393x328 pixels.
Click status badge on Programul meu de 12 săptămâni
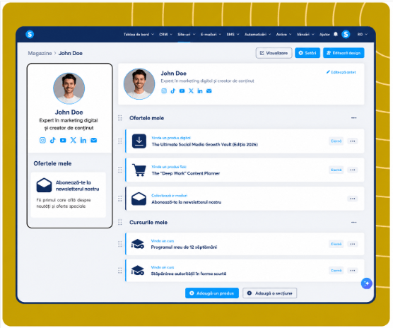(x=336, y=244)
